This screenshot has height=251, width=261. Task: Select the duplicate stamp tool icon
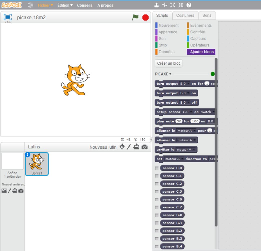click(156, 5)
